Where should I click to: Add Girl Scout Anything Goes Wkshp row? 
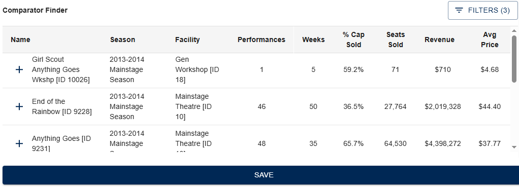19,70
